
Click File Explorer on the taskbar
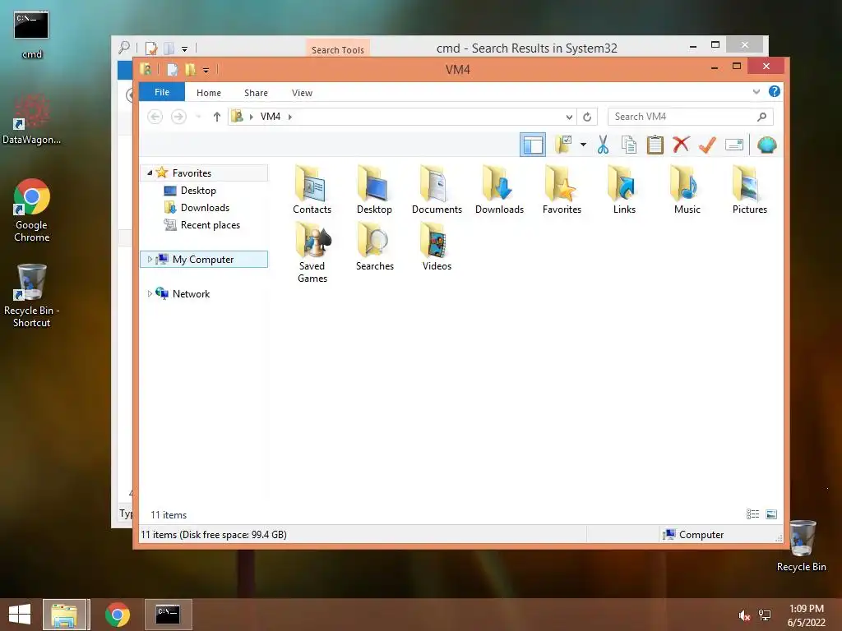(x=64, y=615)
